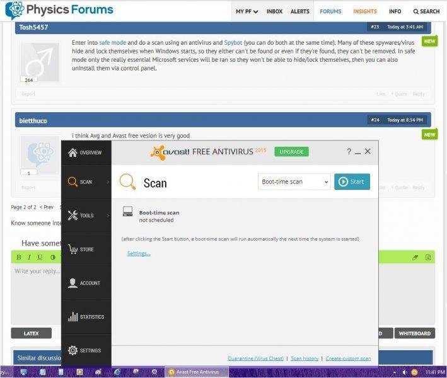This screenshot has width=447, height=378.
Task: Open the Tools wrench icon in Avast
Action: click(x=73, y=215)
